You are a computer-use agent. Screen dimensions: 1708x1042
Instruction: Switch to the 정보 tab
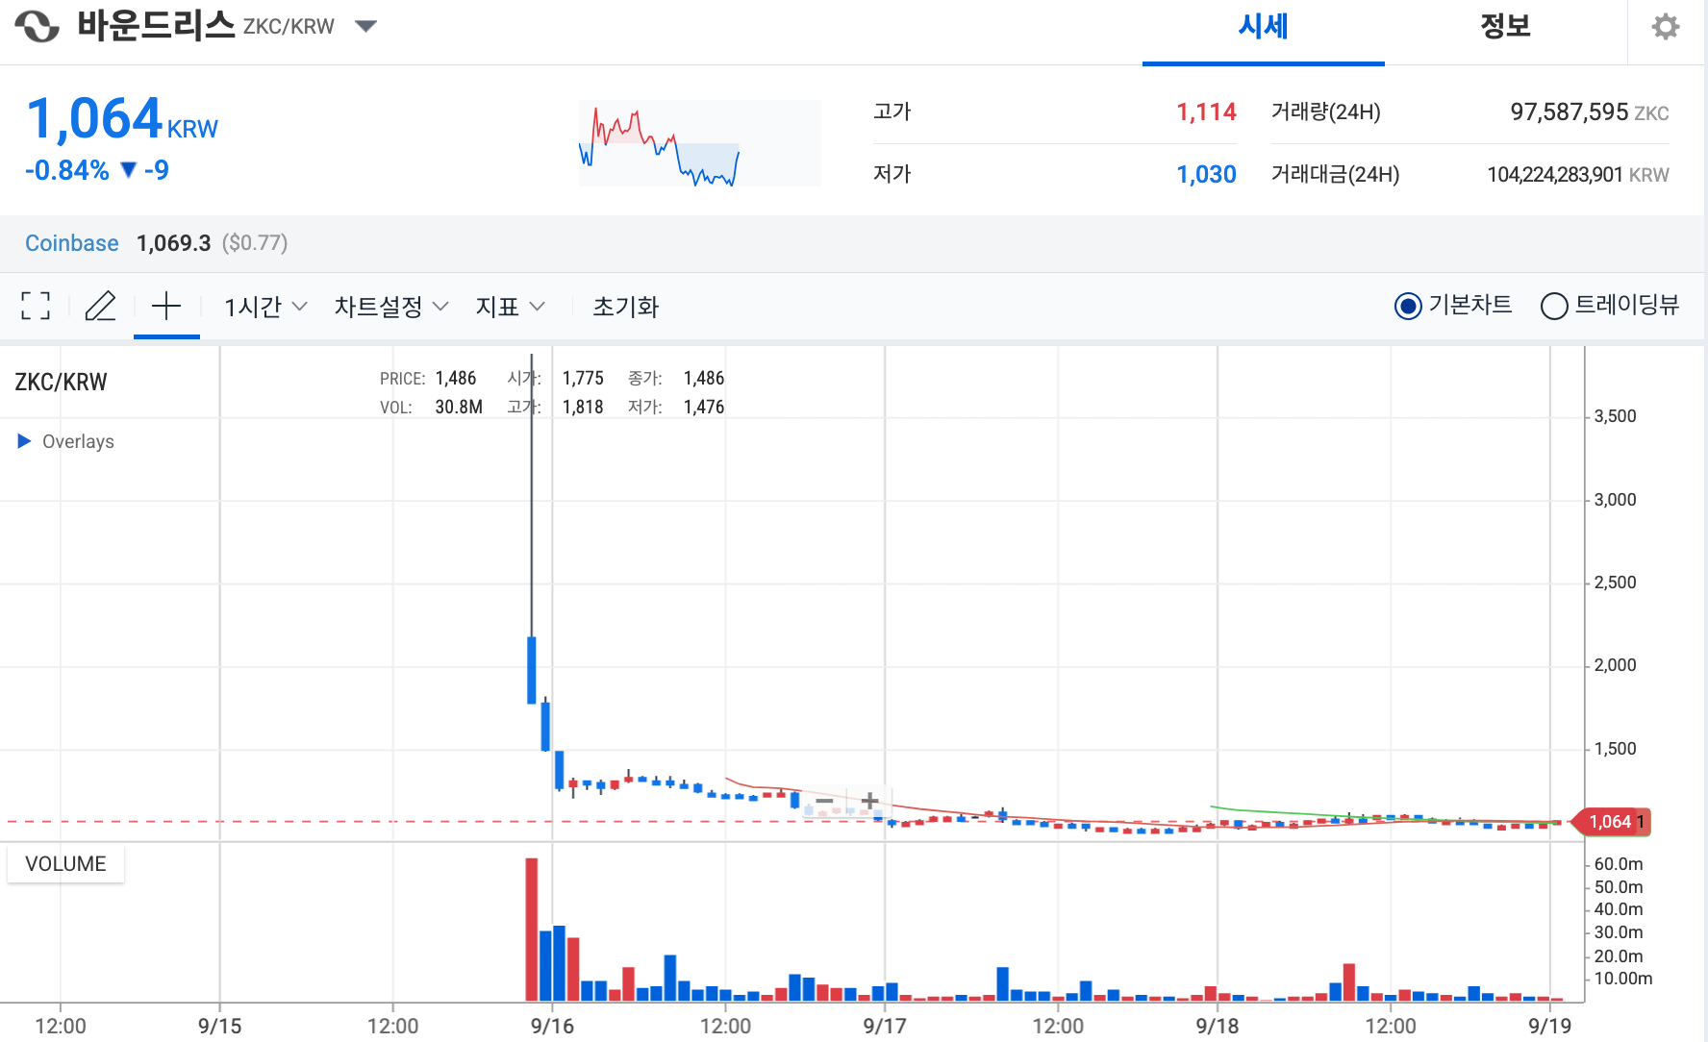click(1504, 27)
